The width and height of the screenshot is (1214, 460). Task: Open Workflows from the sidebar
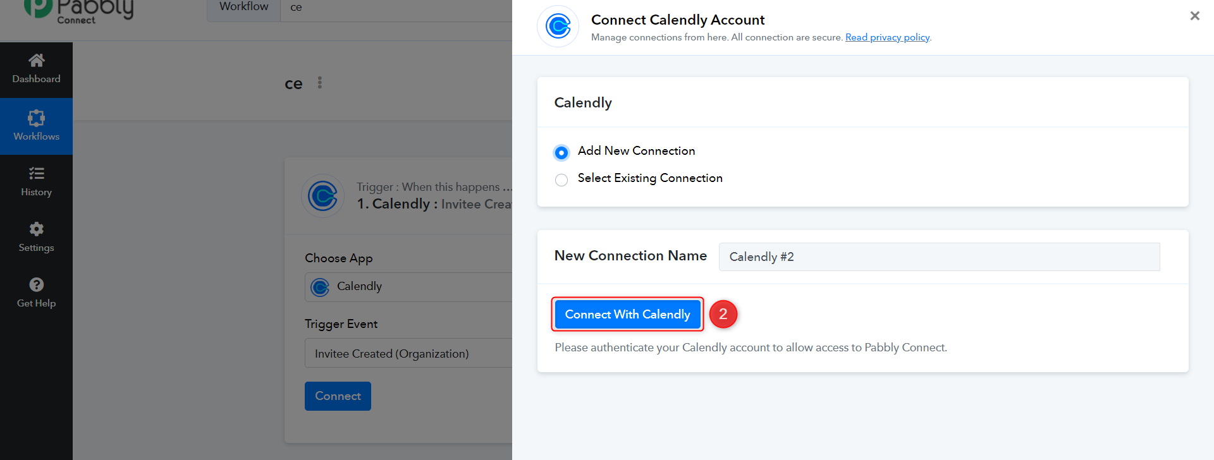click(36, 126)
